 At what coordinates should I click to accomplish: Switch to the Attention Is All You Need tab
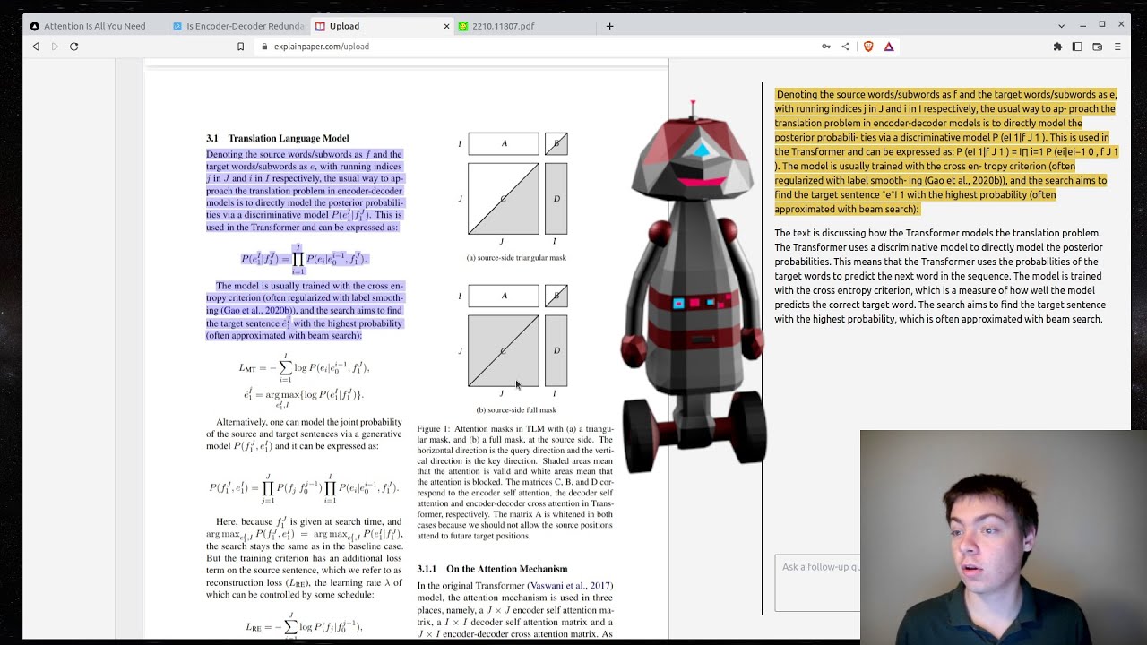88,26
